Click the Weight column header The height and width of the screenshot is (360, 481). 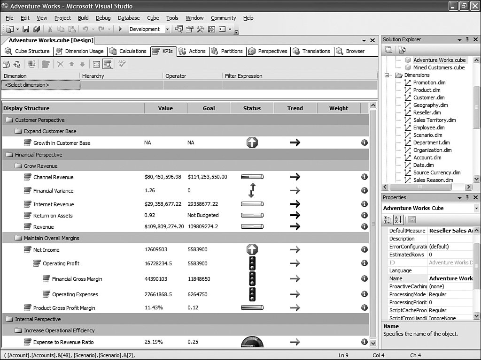click(338, 108)
